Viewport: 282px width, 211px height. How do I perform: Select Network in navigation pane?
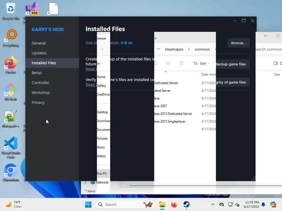(x=102, y=182)
